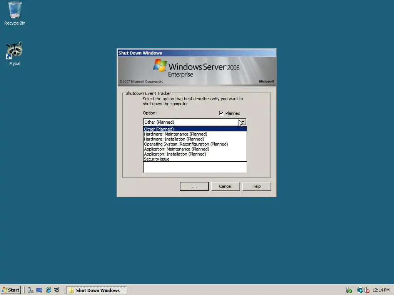This screenshot has width=394, height=295.
Task: Click the Shut Down Windows taskbar button
Action: click(97, 290)
